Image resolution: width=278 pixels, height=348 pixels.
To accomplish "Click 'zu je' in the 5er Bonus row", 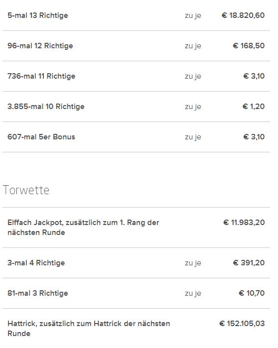I will [193, 137].
